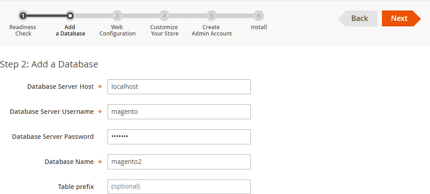Focus the Database Server Username field
This screenshot has width=430, height=194.
(x=179, y=112)
